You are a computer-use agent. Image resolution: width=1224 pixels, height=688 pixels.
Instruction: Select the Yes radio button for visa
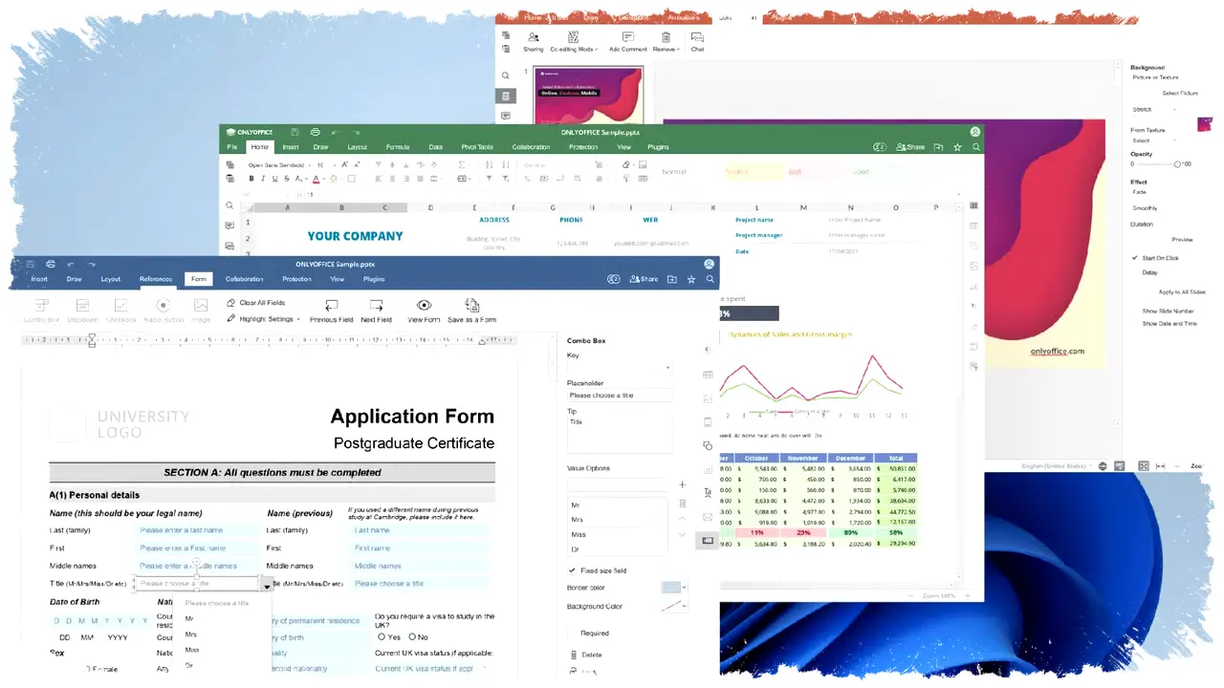point(382,636)
